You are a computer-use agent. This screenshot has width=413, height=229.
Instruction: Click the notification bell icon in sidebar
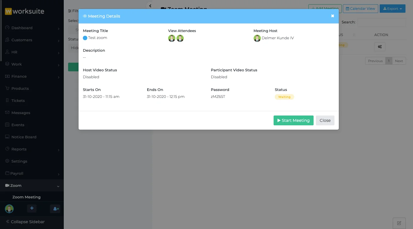[55, 209]
